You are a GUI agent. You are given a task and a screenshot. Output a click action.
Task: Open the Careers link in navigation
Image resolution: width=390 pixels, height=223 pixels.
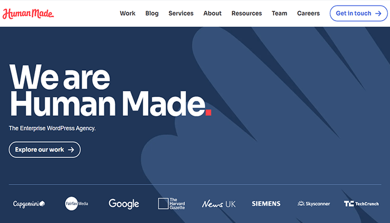pos(309,13)
